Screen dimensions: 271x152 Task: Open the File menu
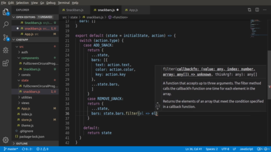pos(3,3)
